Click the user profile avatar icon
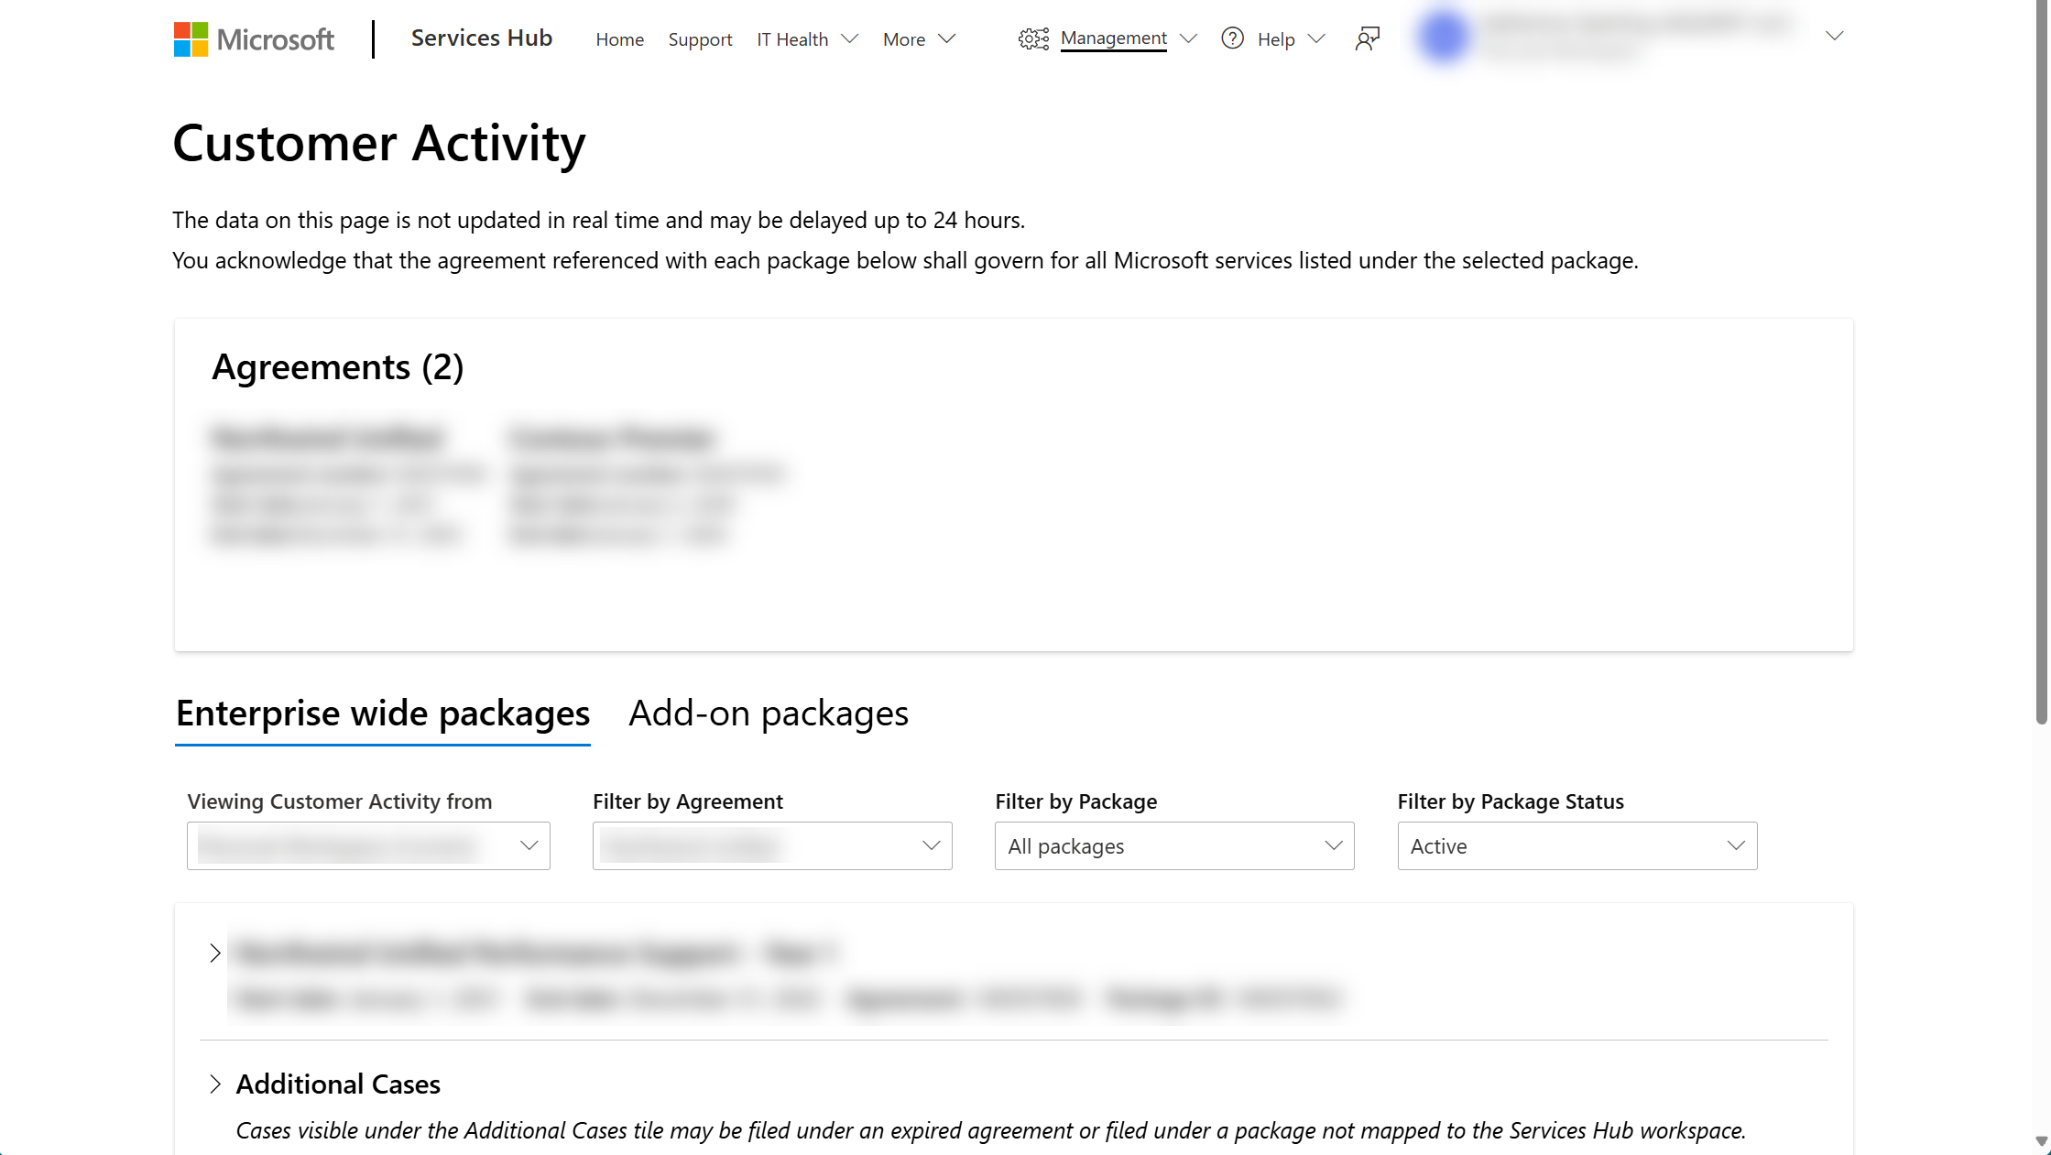The height and width of the screenshot is (1155, 2051). coord(1443,37)
